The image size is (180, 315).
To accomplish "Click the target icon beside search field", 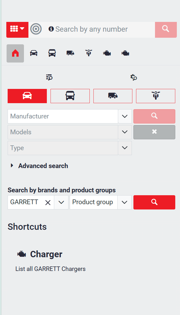I will [x=36, y=29].
